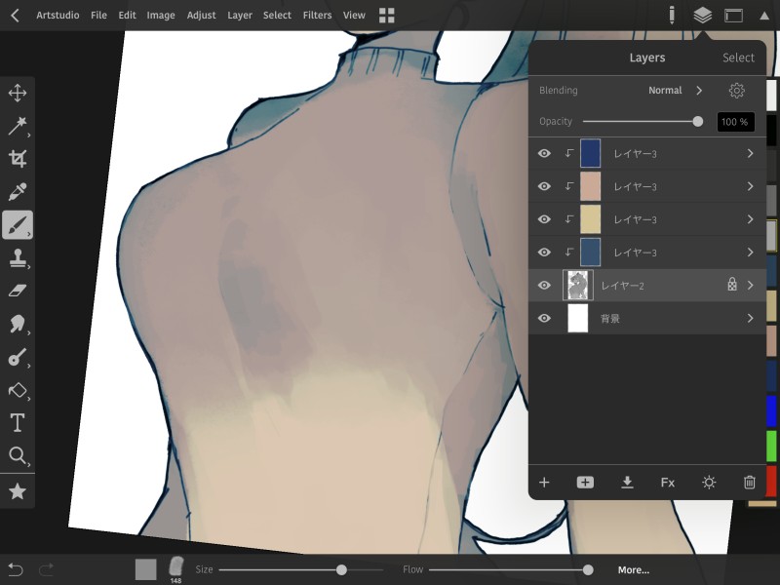Toggle clipping mask on dark blue レイヤー3

[569, 153]
